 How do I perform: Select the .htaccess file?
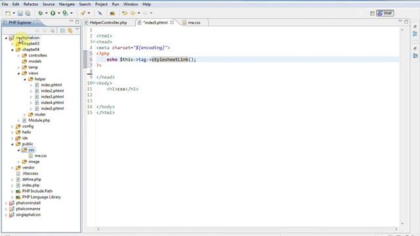pos(30,173)
